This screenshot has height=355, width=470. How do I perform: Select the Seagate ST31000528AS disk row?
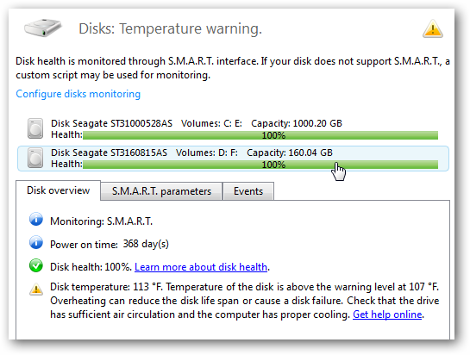pos(233,129)
